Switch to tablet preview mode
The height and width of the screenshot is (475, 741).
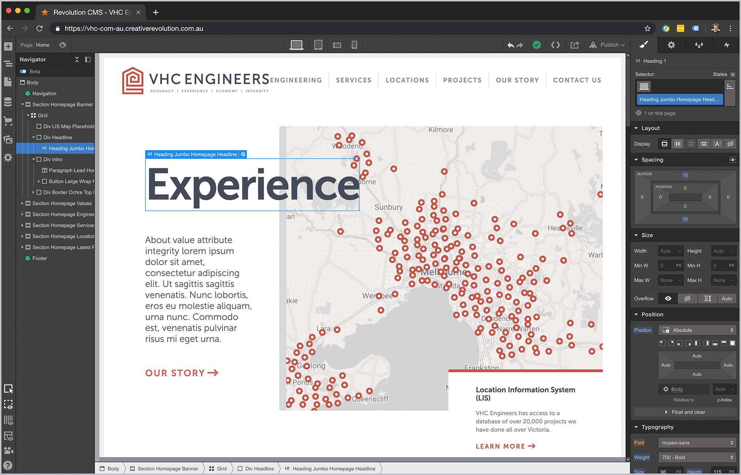[x=318, y=44]
